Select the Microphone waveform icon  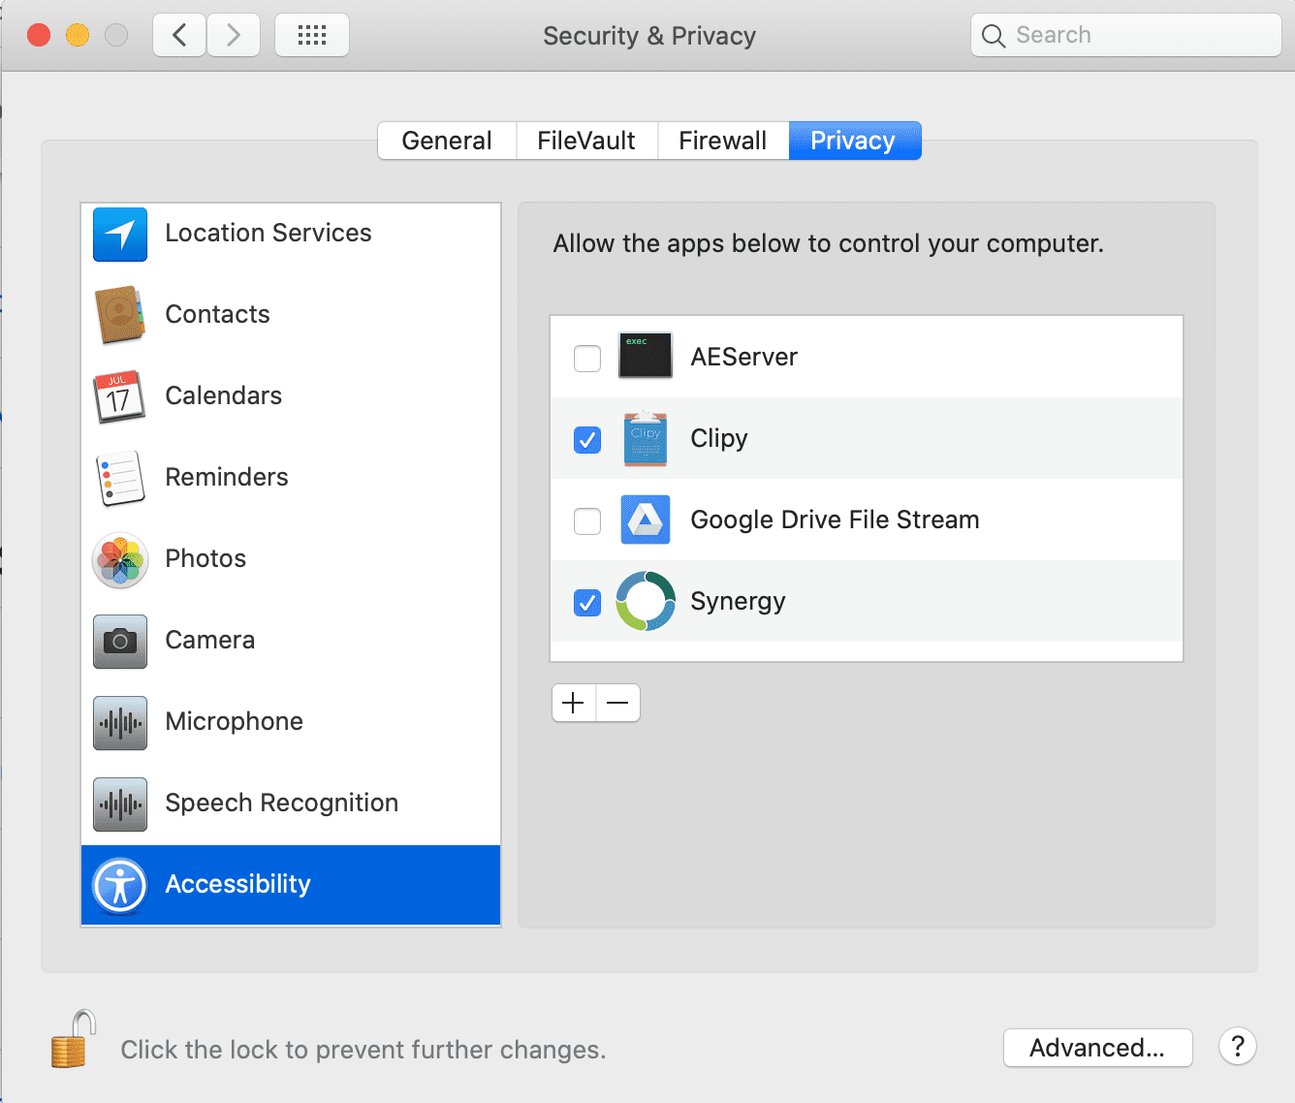coord(120,723)
